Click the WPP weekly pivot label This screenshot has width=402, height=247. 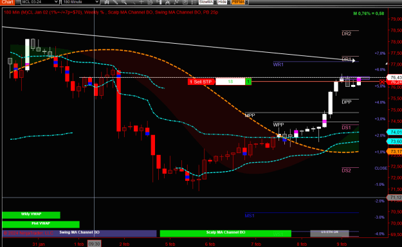tap(279, 125)
